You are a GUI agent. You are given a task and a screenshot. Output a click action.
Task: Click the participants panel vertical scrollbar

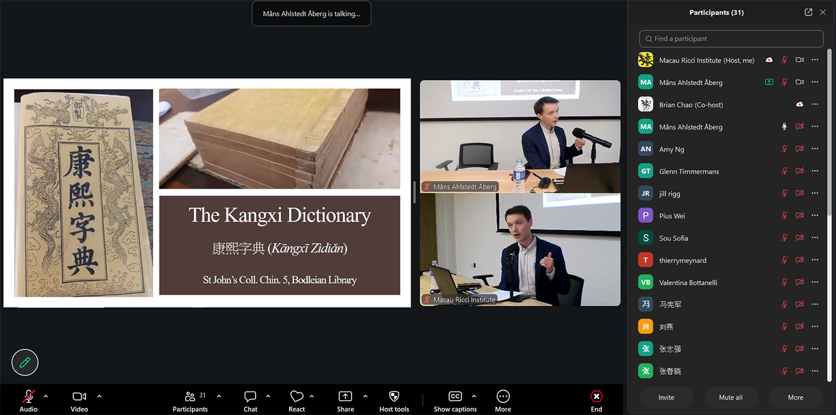click(x=829, y=131)
